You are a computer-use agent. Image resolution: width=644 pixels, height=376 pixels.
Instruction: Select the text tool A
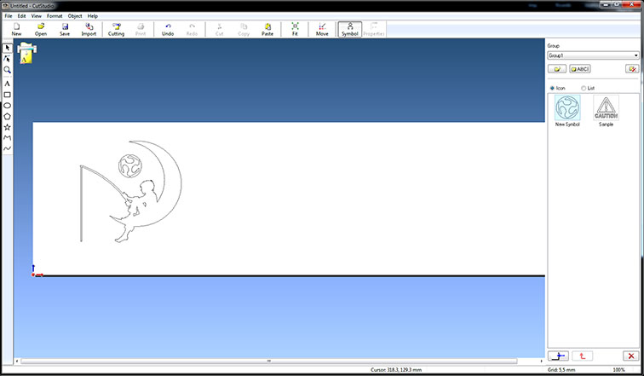[7, 84]
